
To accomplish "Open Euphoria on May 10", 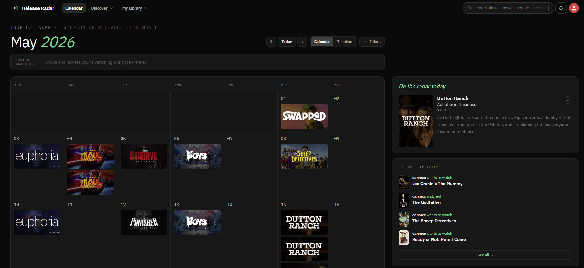I will [37, 222].
